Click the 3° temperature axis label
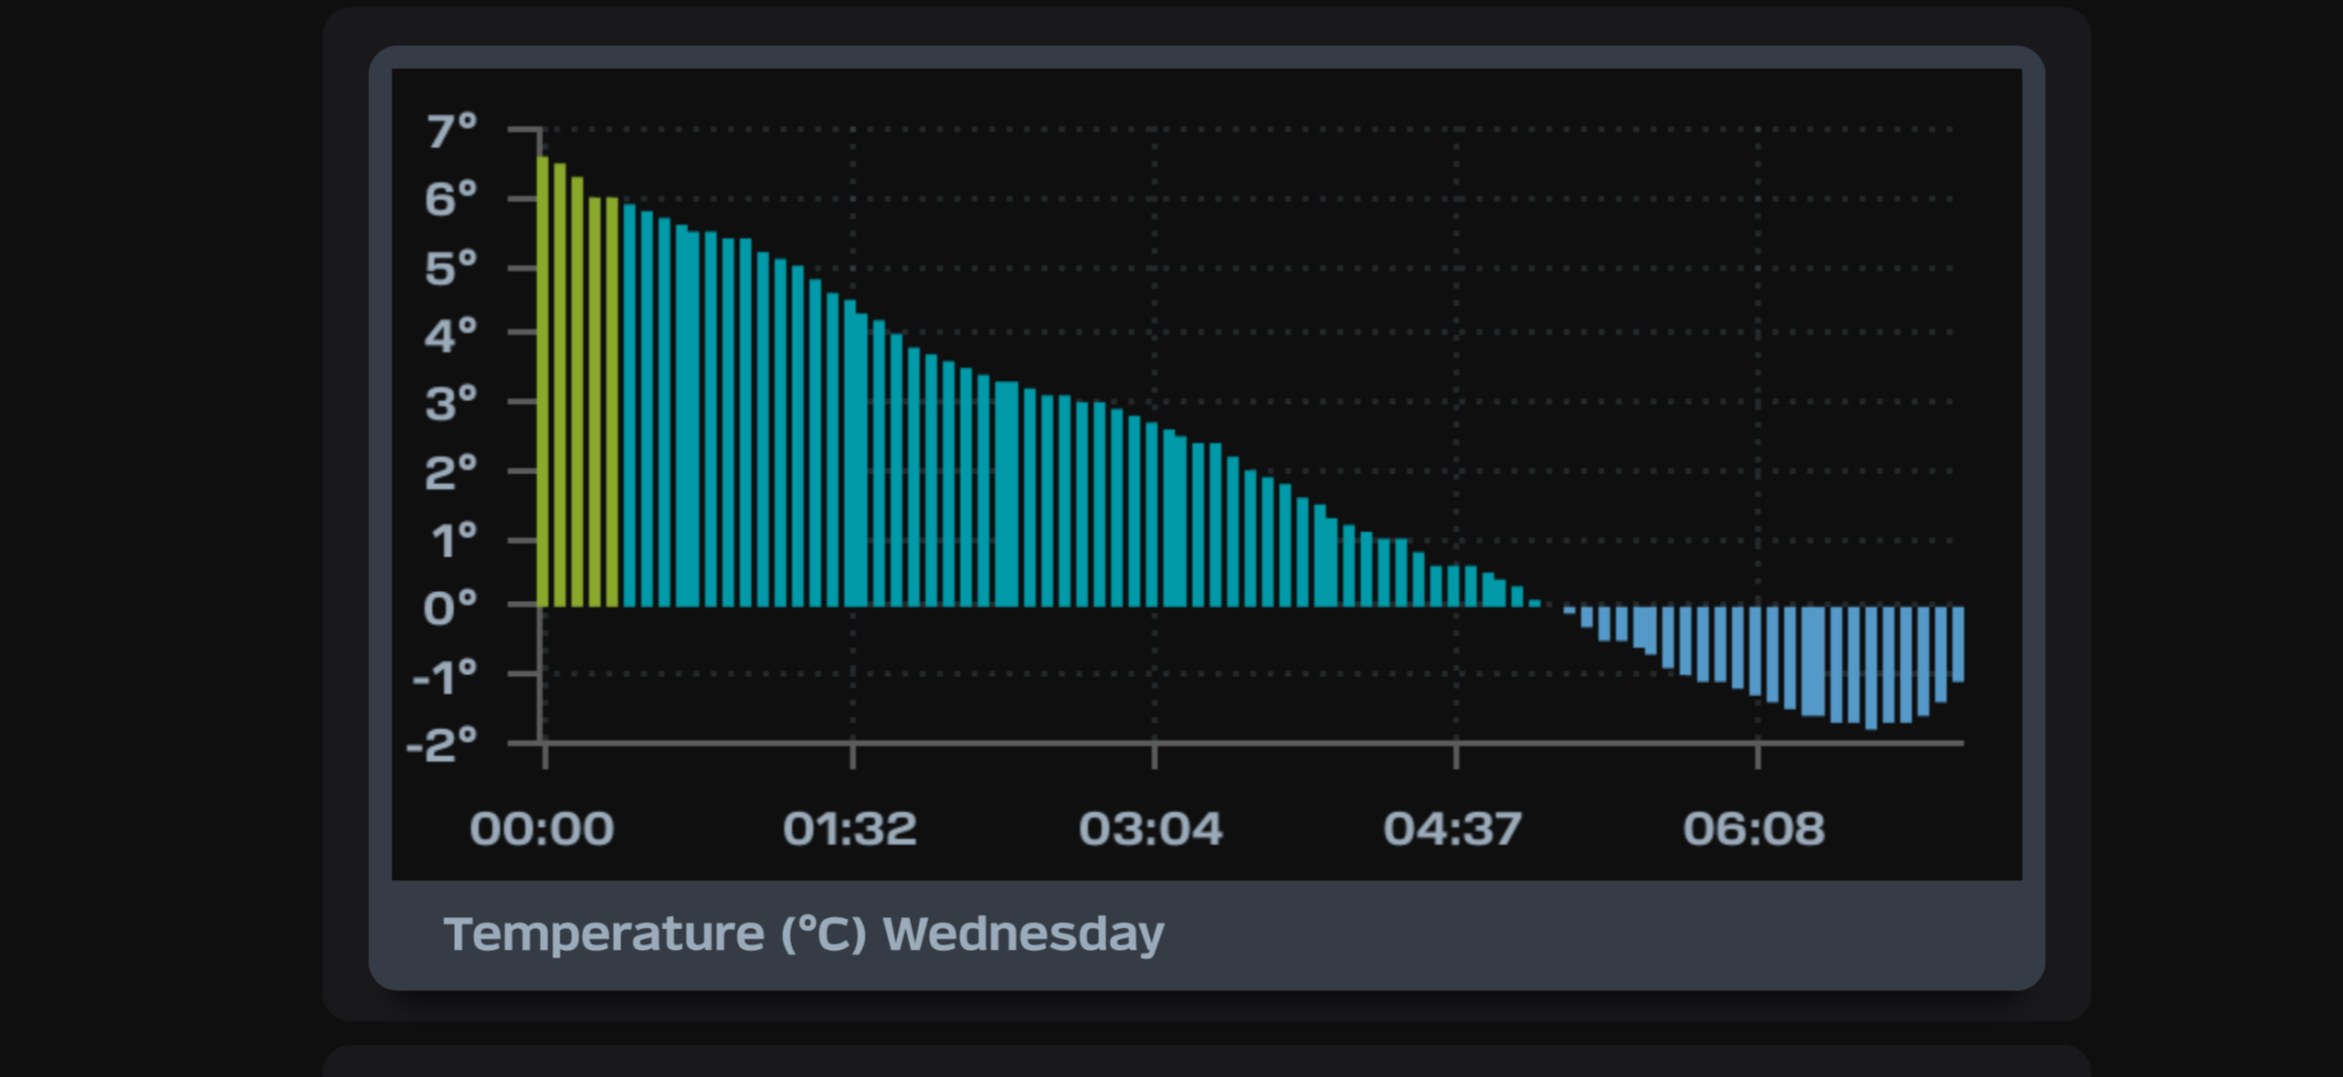2343x1077 pixels. (451, 403)
